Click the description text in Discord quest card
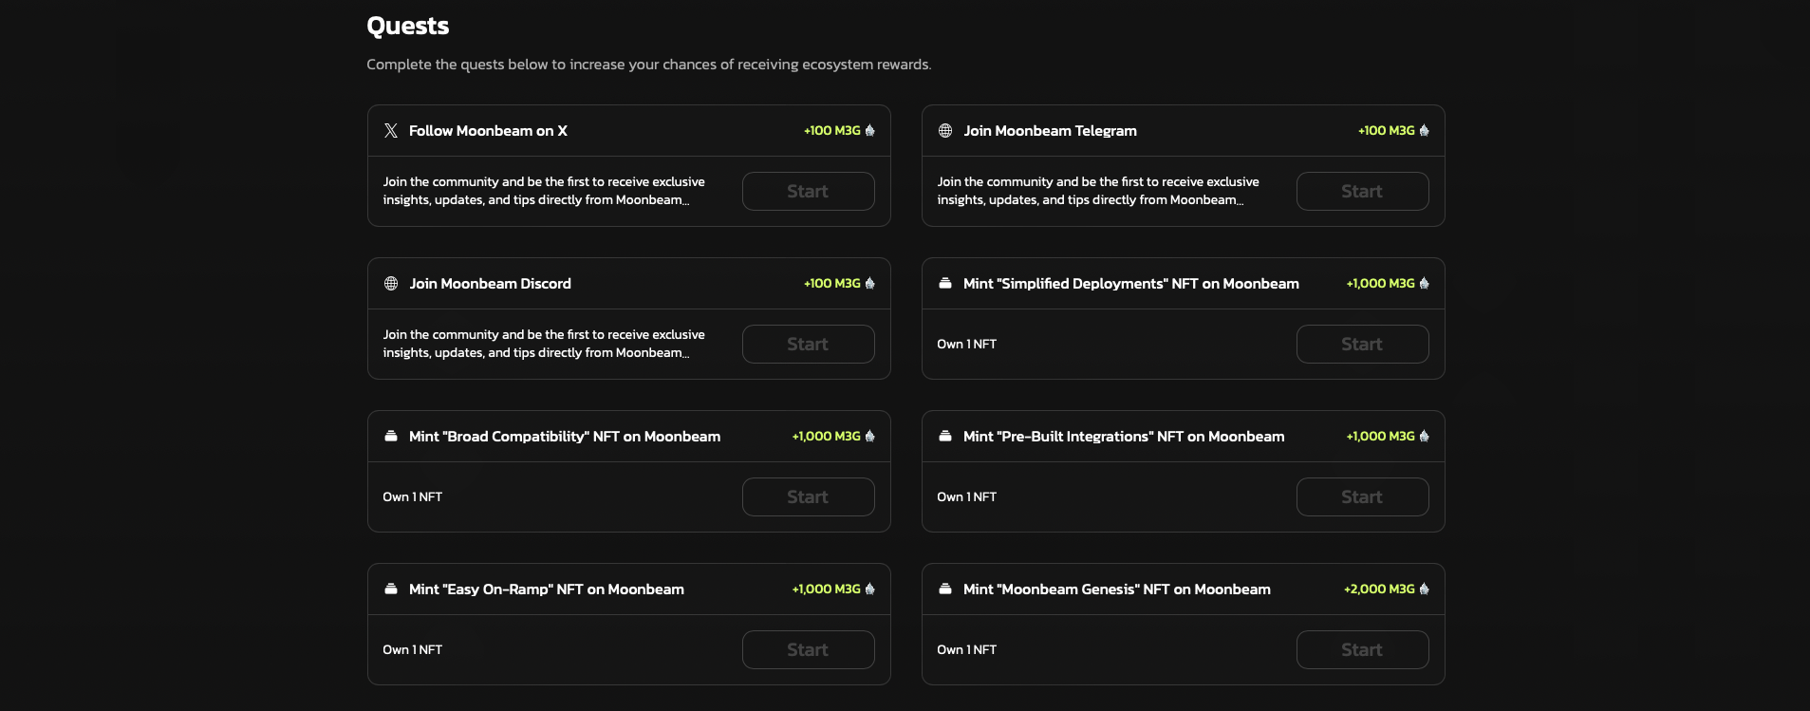Viewport: 1810px width, 711px height. 544,344
